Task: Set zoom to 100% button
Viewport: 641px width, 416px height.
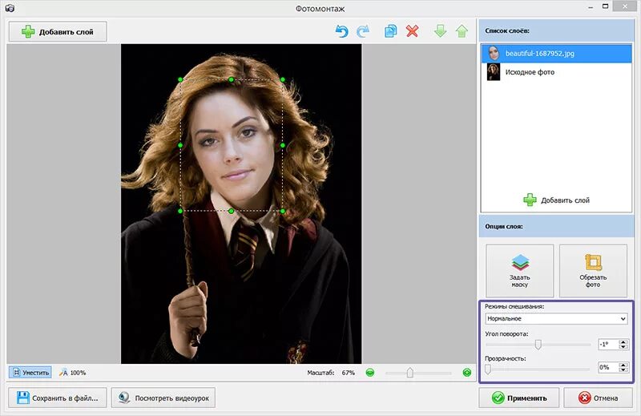Action: coord(72,373)
